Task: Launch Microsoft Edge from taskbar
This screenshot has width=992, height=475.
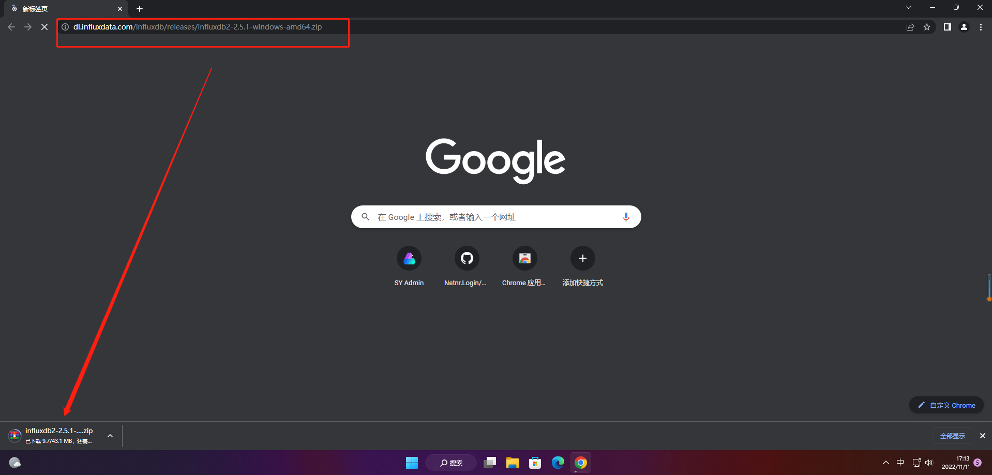Action: coord(558,463)
